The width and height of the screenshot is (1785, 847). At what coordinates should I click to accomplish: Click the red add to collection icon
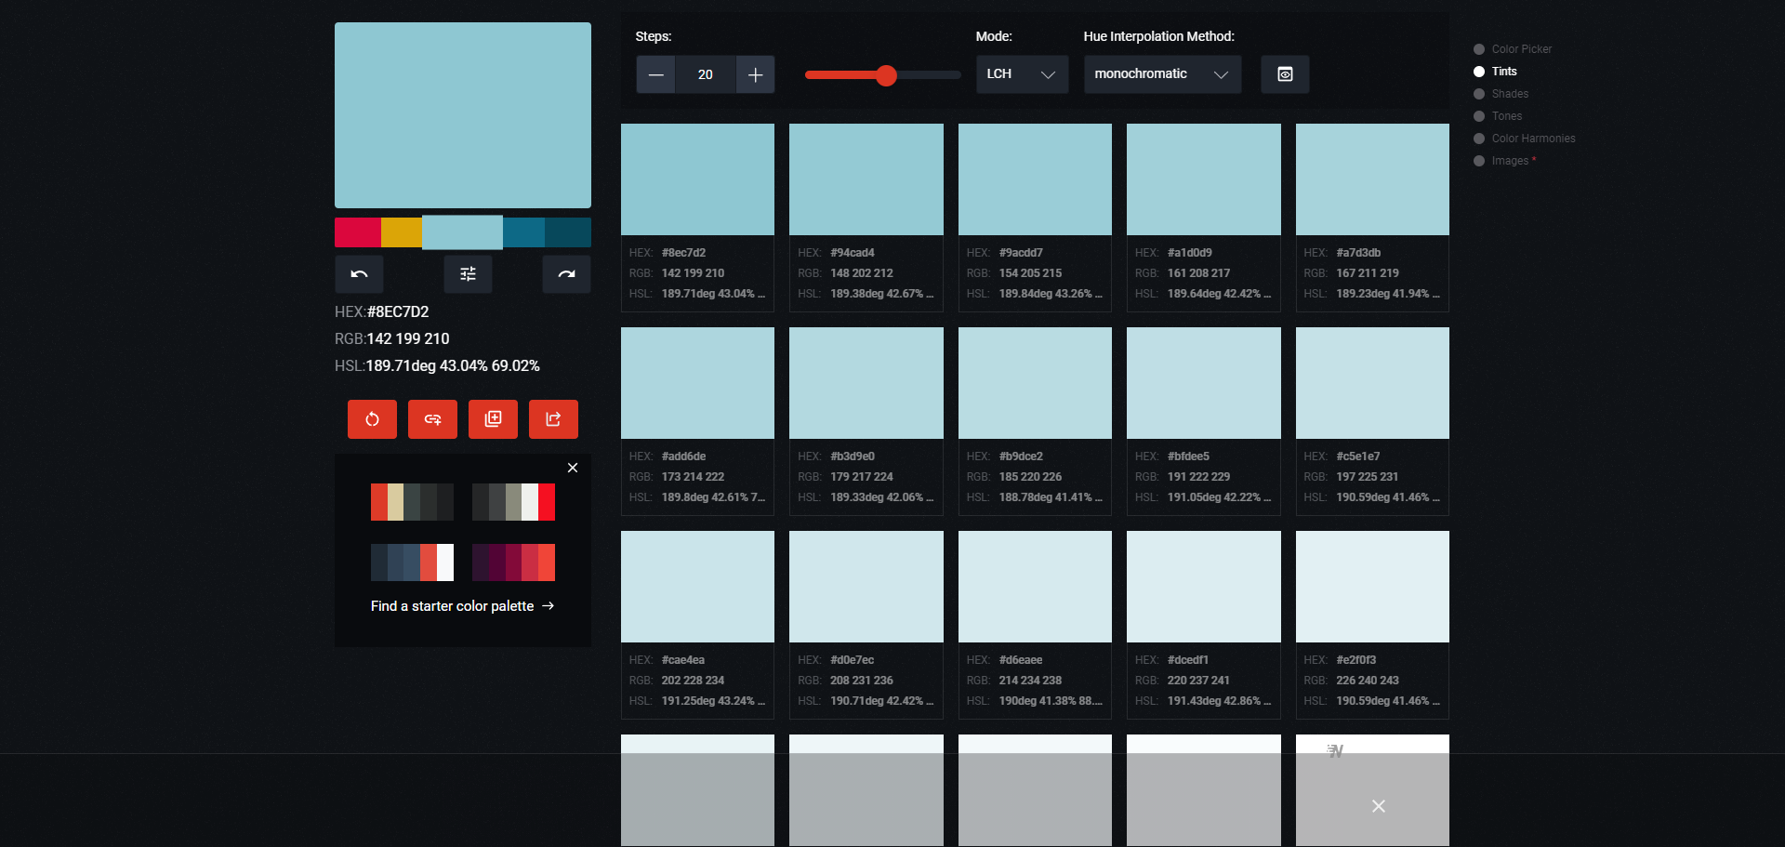click(493, 419)
